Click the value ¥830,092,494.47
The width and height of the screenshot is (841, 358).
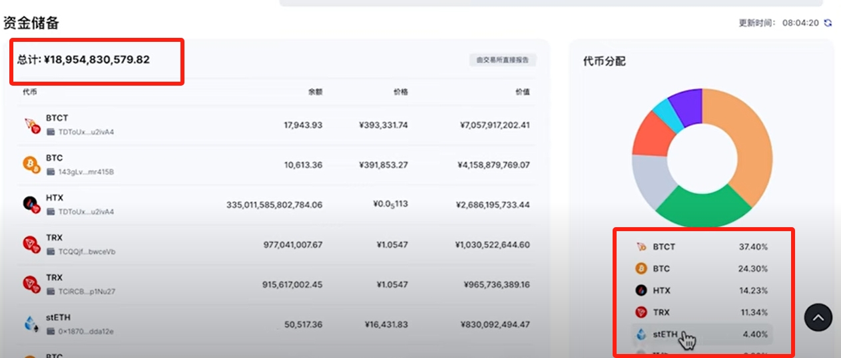(x=495, y=324)
